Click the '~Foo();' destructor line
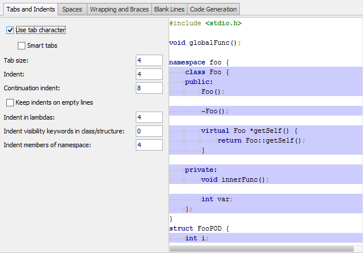This screenshot has height=253, width=363. pyautogui.click(x=215, y=112)
